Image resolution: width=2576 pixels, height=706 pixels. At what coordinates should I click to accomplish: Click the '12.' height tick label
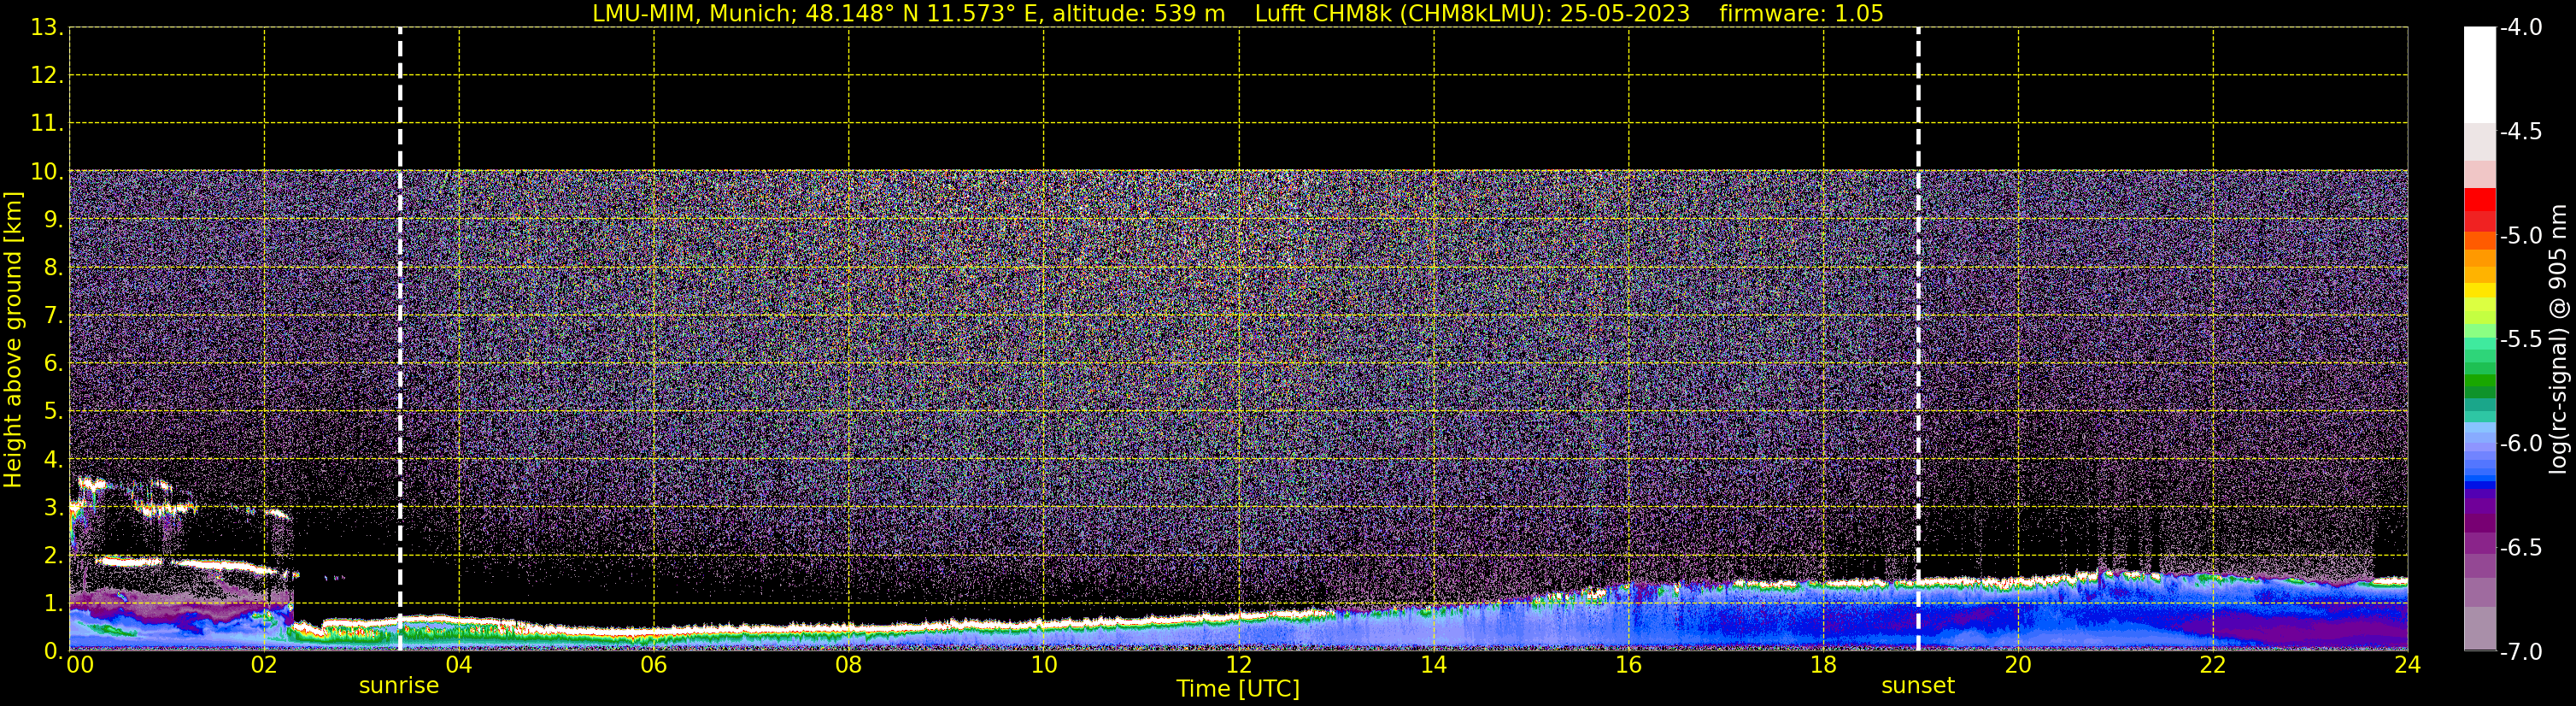pyautogui.click(x=47, y=76)
